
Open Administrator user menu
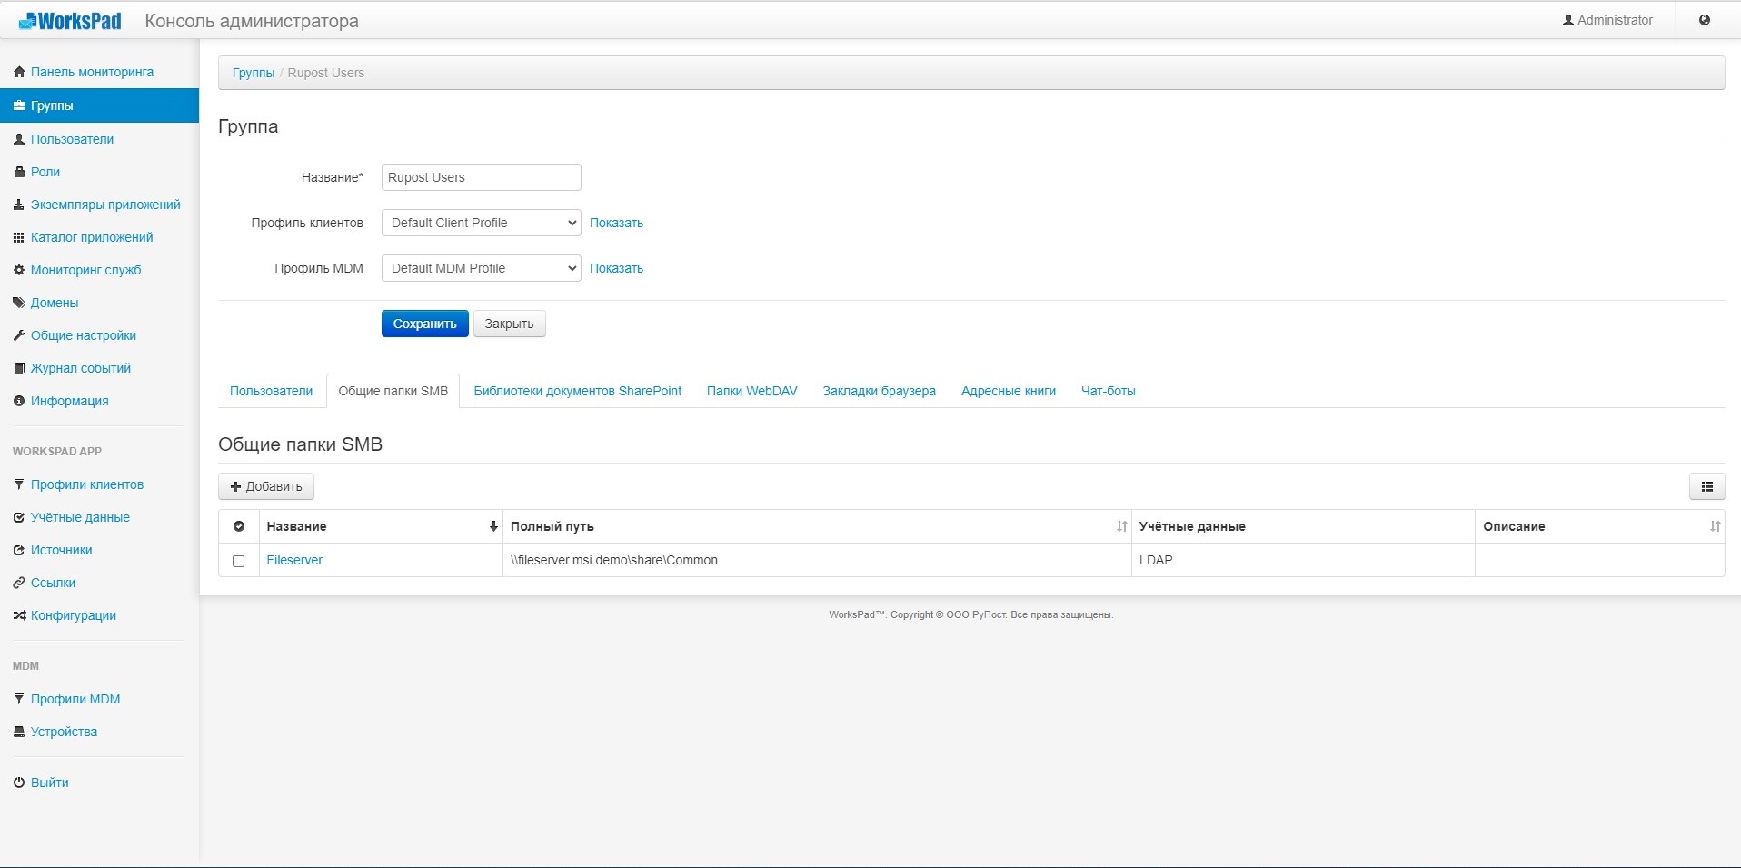(1607, 20)
